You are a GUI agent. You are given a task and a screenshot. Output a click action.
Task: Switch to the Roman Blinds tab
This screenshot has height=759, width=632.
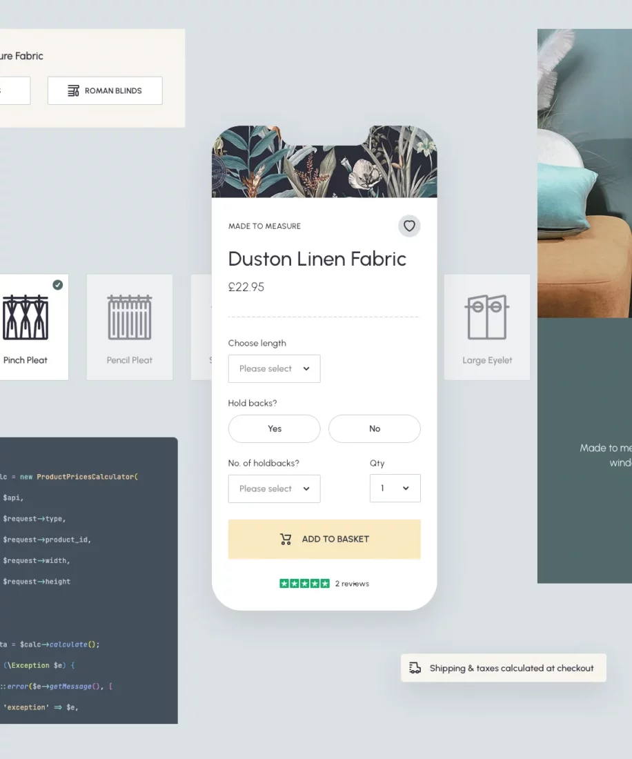(x=104, y=90)
